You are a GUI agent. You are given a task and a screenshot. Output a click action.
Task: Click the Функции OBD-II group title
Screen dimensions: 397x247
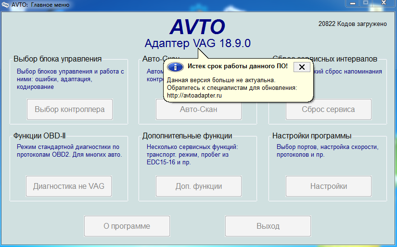pyautogui.click(x=39, y=136)
